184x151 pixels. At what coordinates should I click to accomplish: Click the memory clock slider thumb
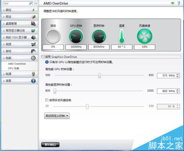[55, 91]
